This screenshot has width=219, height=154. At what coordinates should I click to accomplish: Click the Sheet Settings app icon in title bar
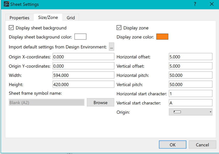(x=6, y=4)
